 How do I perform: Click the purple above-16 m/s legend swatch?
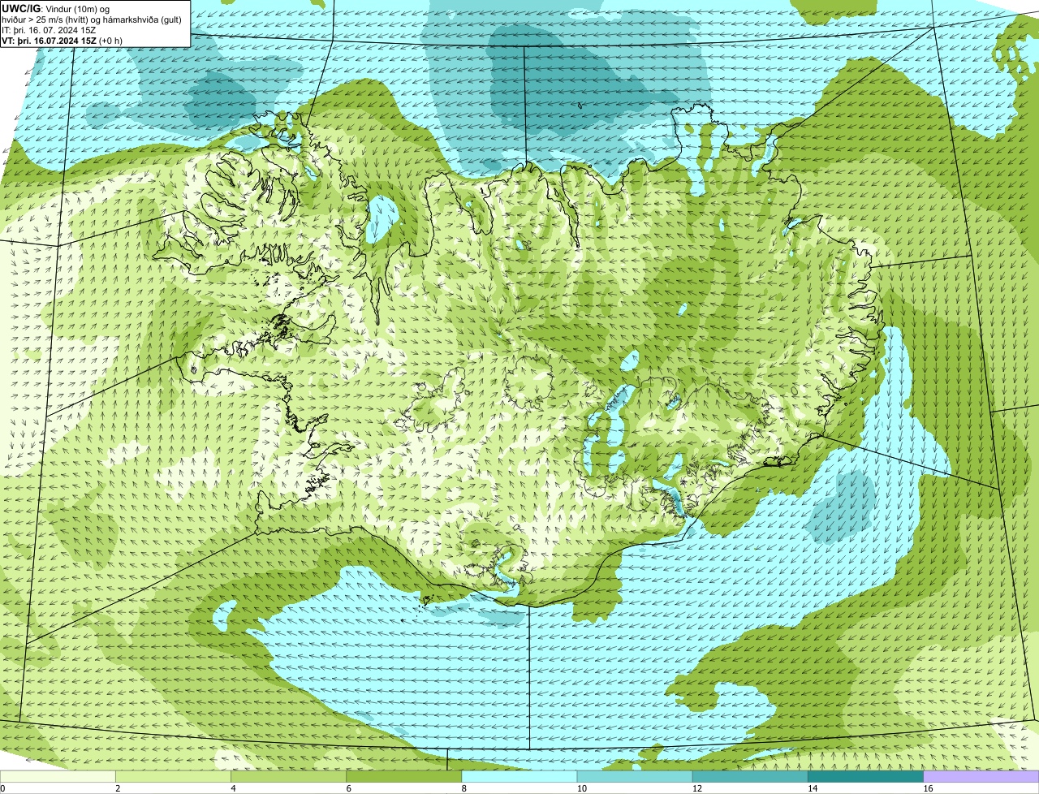[981, 777]
